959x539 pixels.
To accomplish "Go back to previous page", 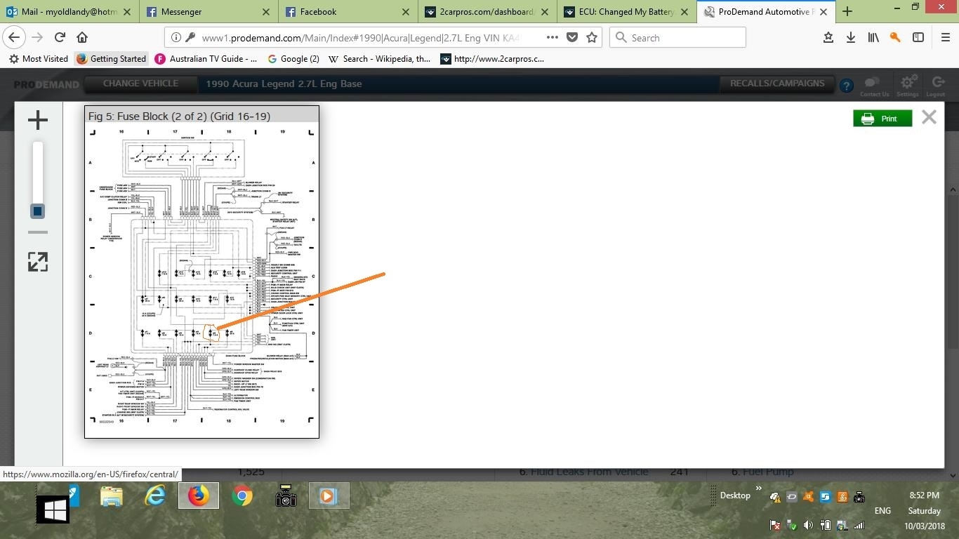I will [x=15, y=38].
